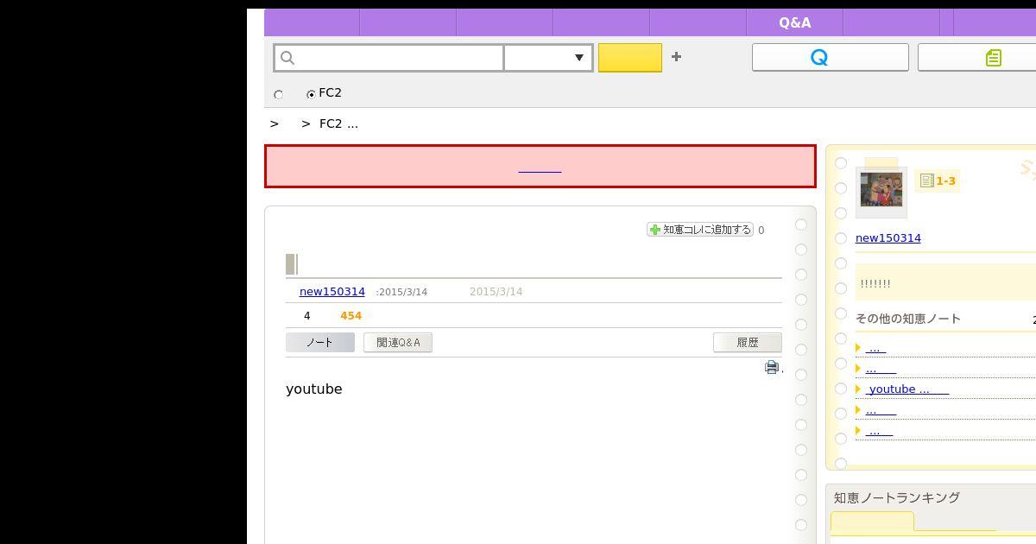The height and width of the screenshot is (544, 1036).
Task: Click the 1-3 grade badge icon
Action: click(938, 180)
